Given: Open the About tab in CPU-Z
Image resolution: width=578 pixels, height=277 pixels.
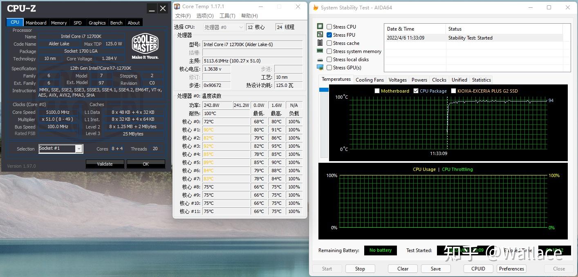Looking at the screenshot, I should click(134, 23).
